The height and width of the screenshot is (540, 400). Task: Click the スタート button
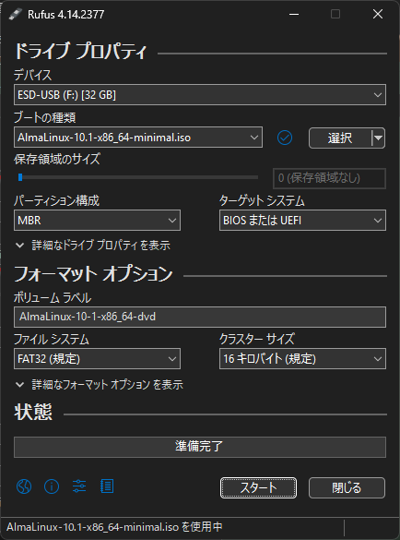coord(258,487)
